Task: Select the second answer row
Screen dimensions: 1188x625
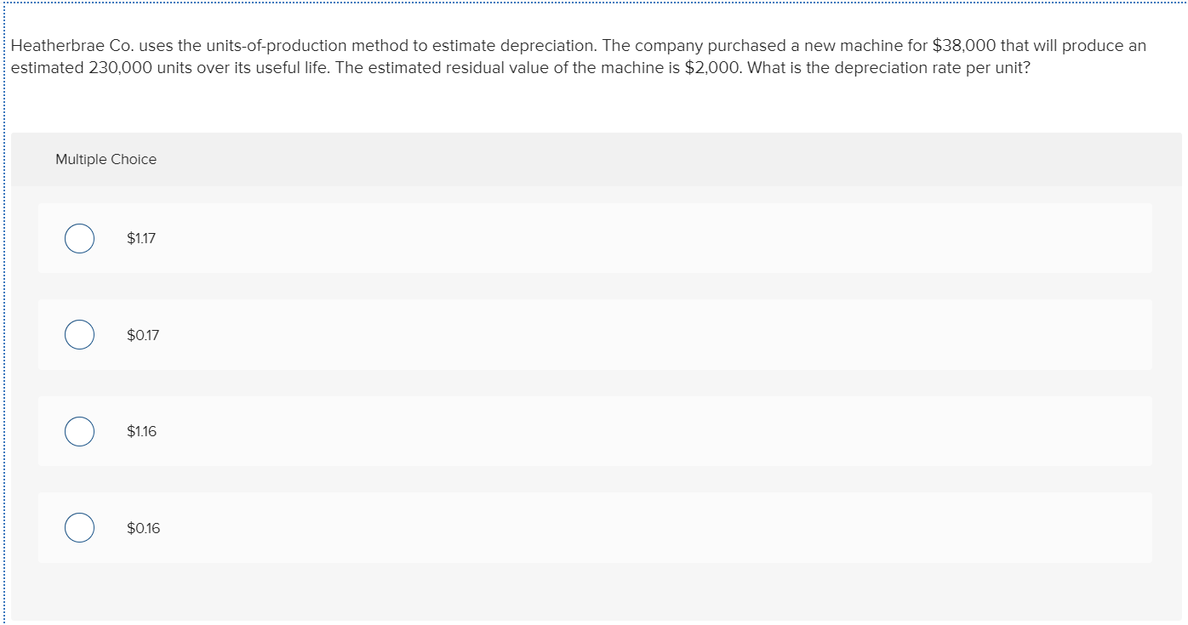Action: click(x=596, y=334)
